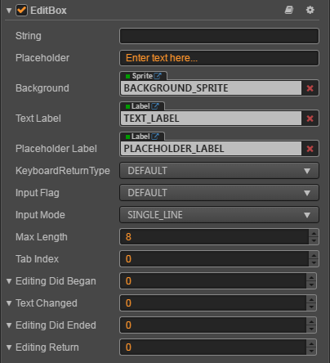Collapse the EditBox component section
330x363 pixels.
(9, 11)
